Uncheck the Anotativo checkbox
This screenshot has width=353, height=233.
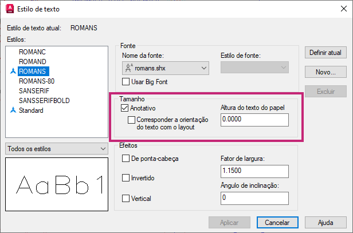(125, 108)
